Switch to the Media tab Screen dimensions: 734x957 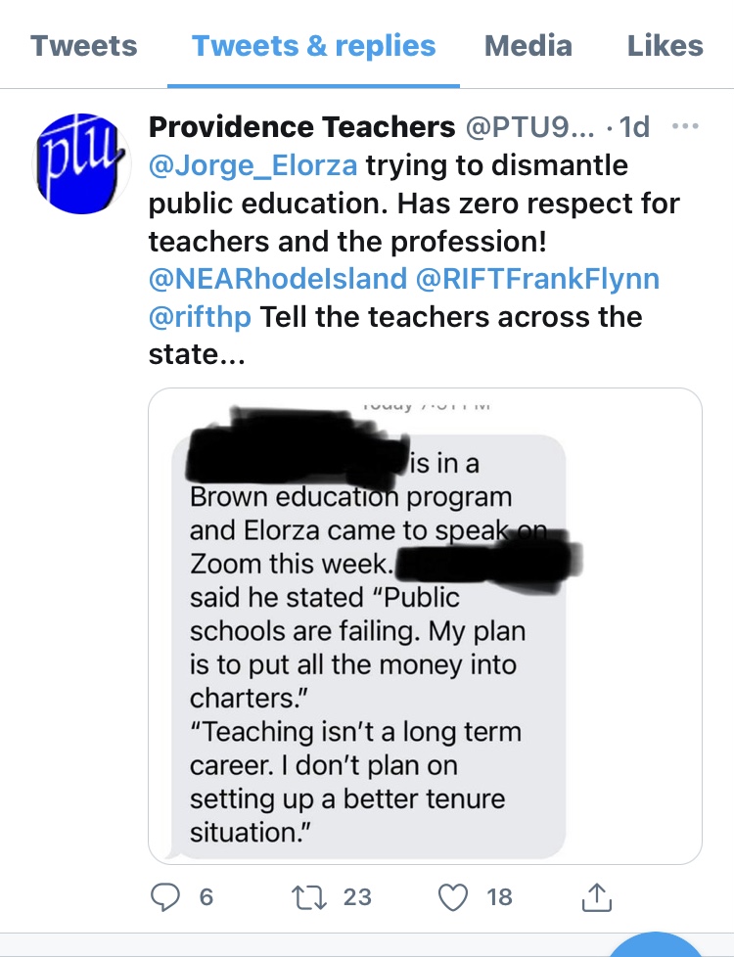click(528, 46)
